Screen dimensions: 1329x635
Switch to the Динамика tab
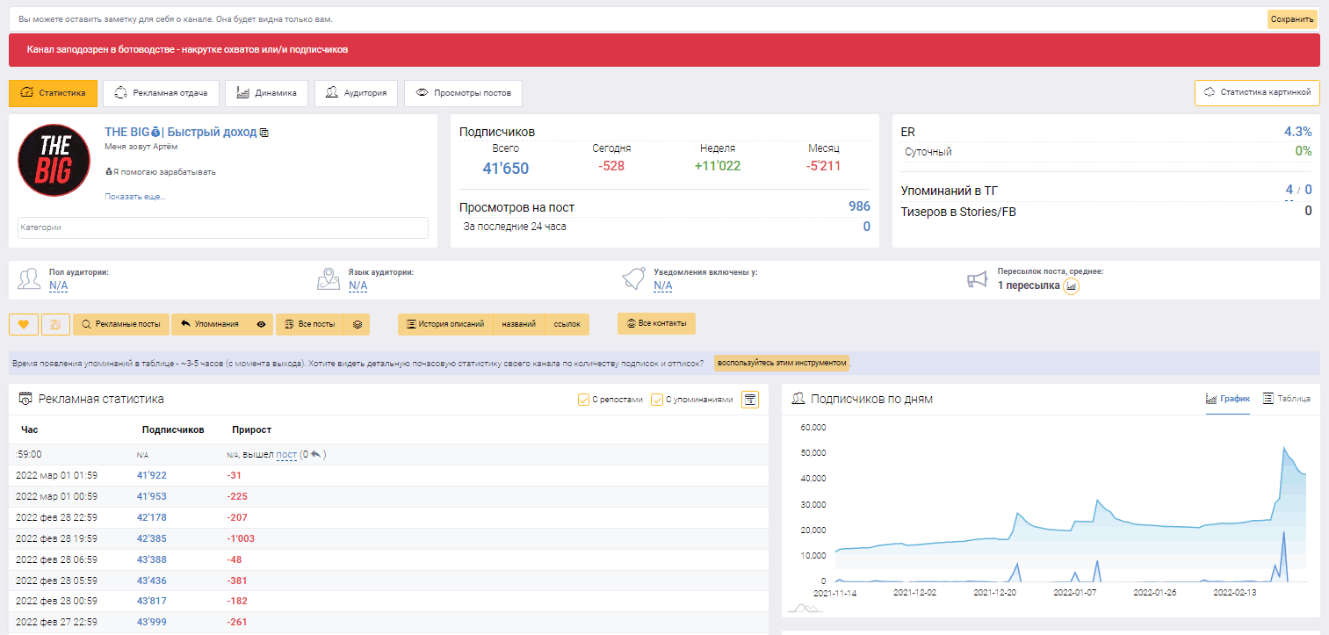266,93
